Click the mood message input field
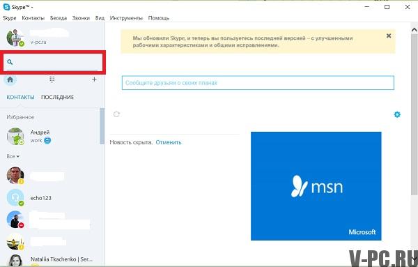The height and width of the screenshot is (267, 418). click(x=258, y=83)
